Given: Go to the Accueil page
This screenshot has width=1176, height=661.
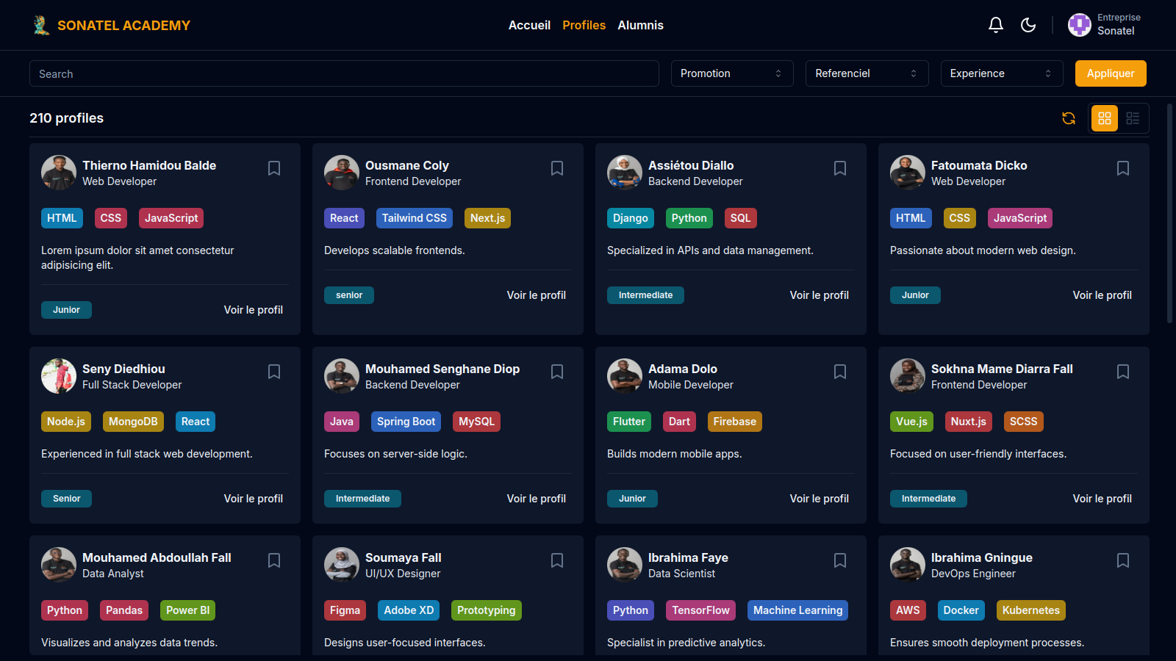Looking at the screenshot, I should [529, 25].
